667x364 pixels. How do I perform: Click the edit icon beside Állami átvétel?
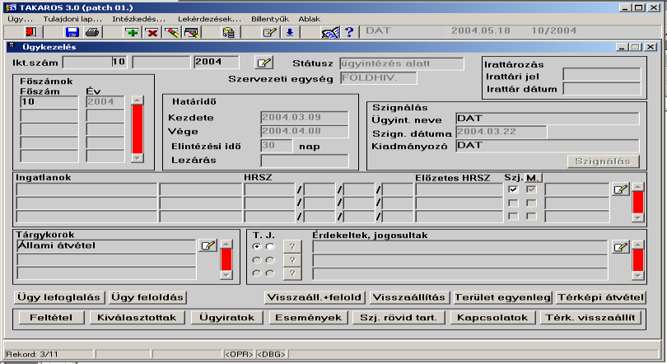pos(208,245)
